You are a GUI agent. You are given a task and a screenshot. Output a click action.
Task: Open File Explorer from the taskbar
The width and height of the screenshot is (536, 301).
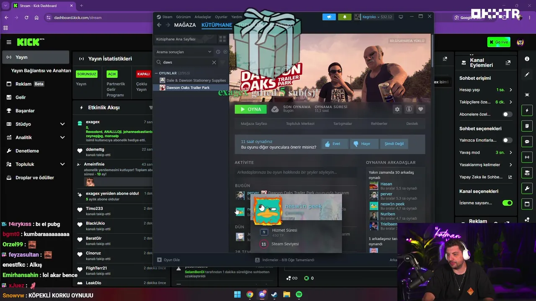click(x=287, y=294)
